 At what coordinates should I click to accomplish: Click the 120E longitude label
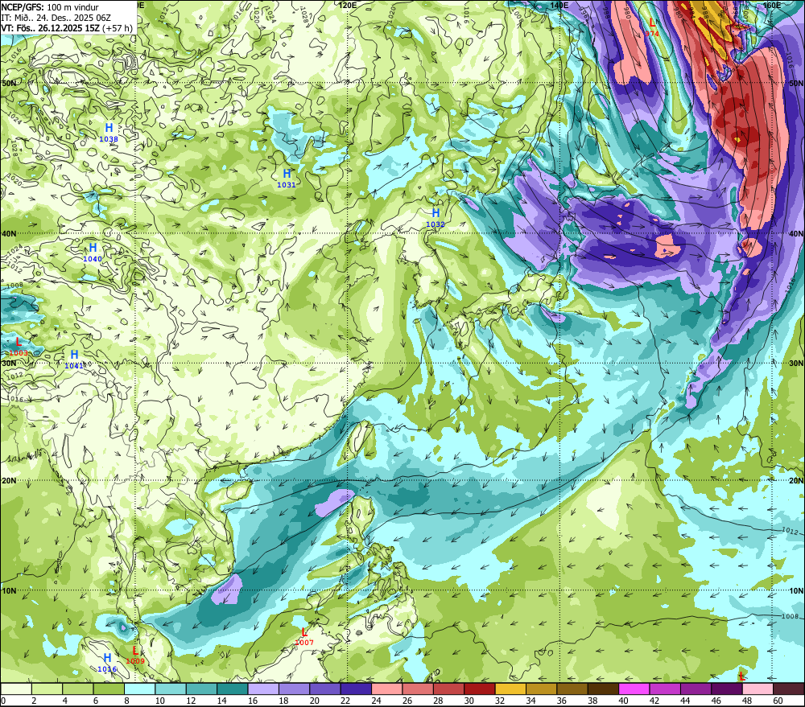pyautogui.click(x=348, y=5)
